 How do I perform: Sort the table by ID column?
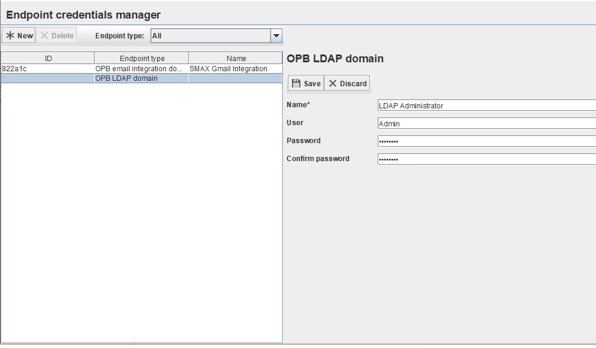(x=47, y=58)
